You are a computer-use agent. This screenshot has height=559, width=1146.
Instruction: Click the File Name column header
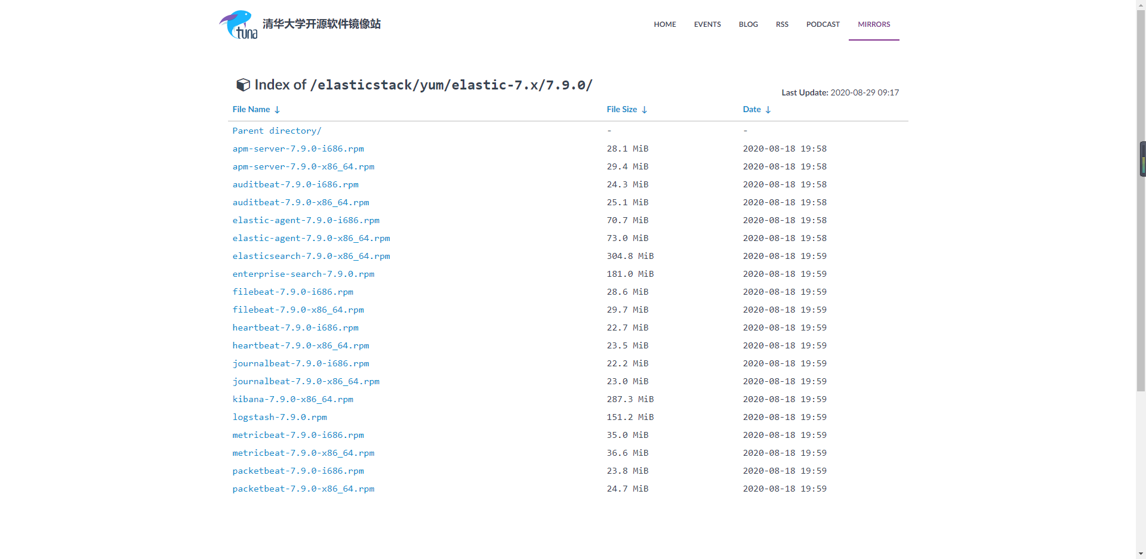pyautogui.click(x=251, y=109)
